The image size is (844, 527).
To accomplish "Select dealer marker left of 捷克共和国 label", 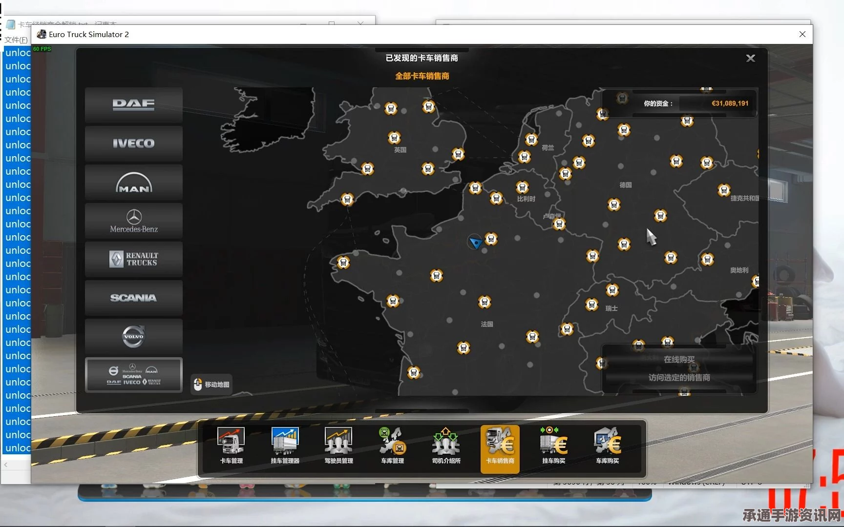I will tap(724, 190).
